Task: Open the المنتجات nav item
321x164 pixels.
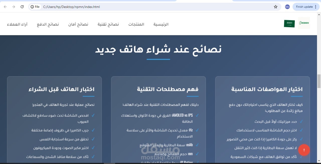Action: (x=136, y=24)
